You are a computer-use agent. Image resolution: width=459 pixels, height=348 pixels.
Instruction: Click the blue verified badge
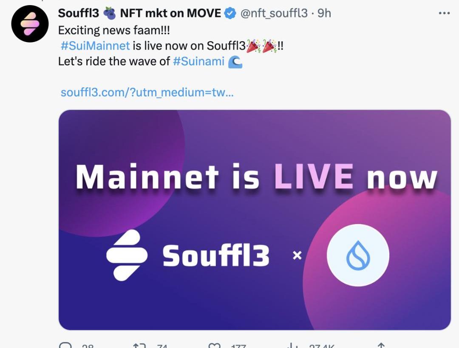[230, 13]
